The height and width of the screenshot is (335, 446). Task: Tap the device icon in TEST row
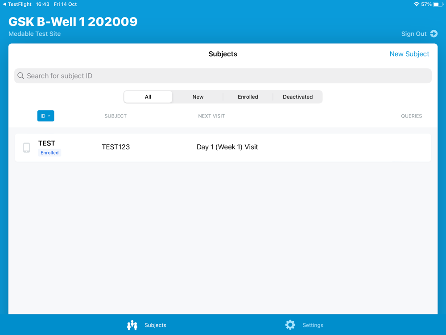[x=26, y=147]
